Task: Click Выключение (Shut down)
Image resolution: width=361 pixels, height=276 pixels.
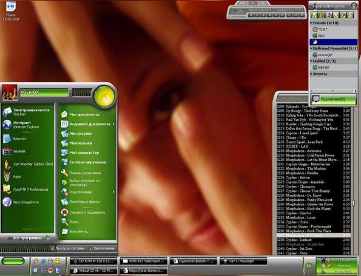Action: click(102, 248)
